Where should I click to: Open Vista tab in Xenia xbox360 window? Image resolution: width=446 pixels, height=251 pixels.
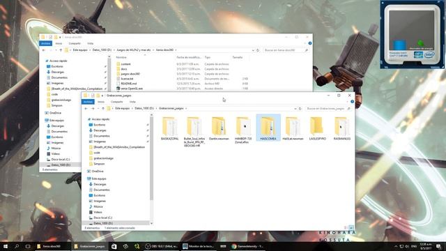point(91,43)
